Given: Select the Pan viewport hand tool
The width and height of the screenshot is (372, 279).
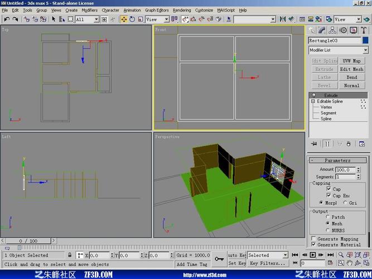Looking at the screenshot, I should (350, 263).
